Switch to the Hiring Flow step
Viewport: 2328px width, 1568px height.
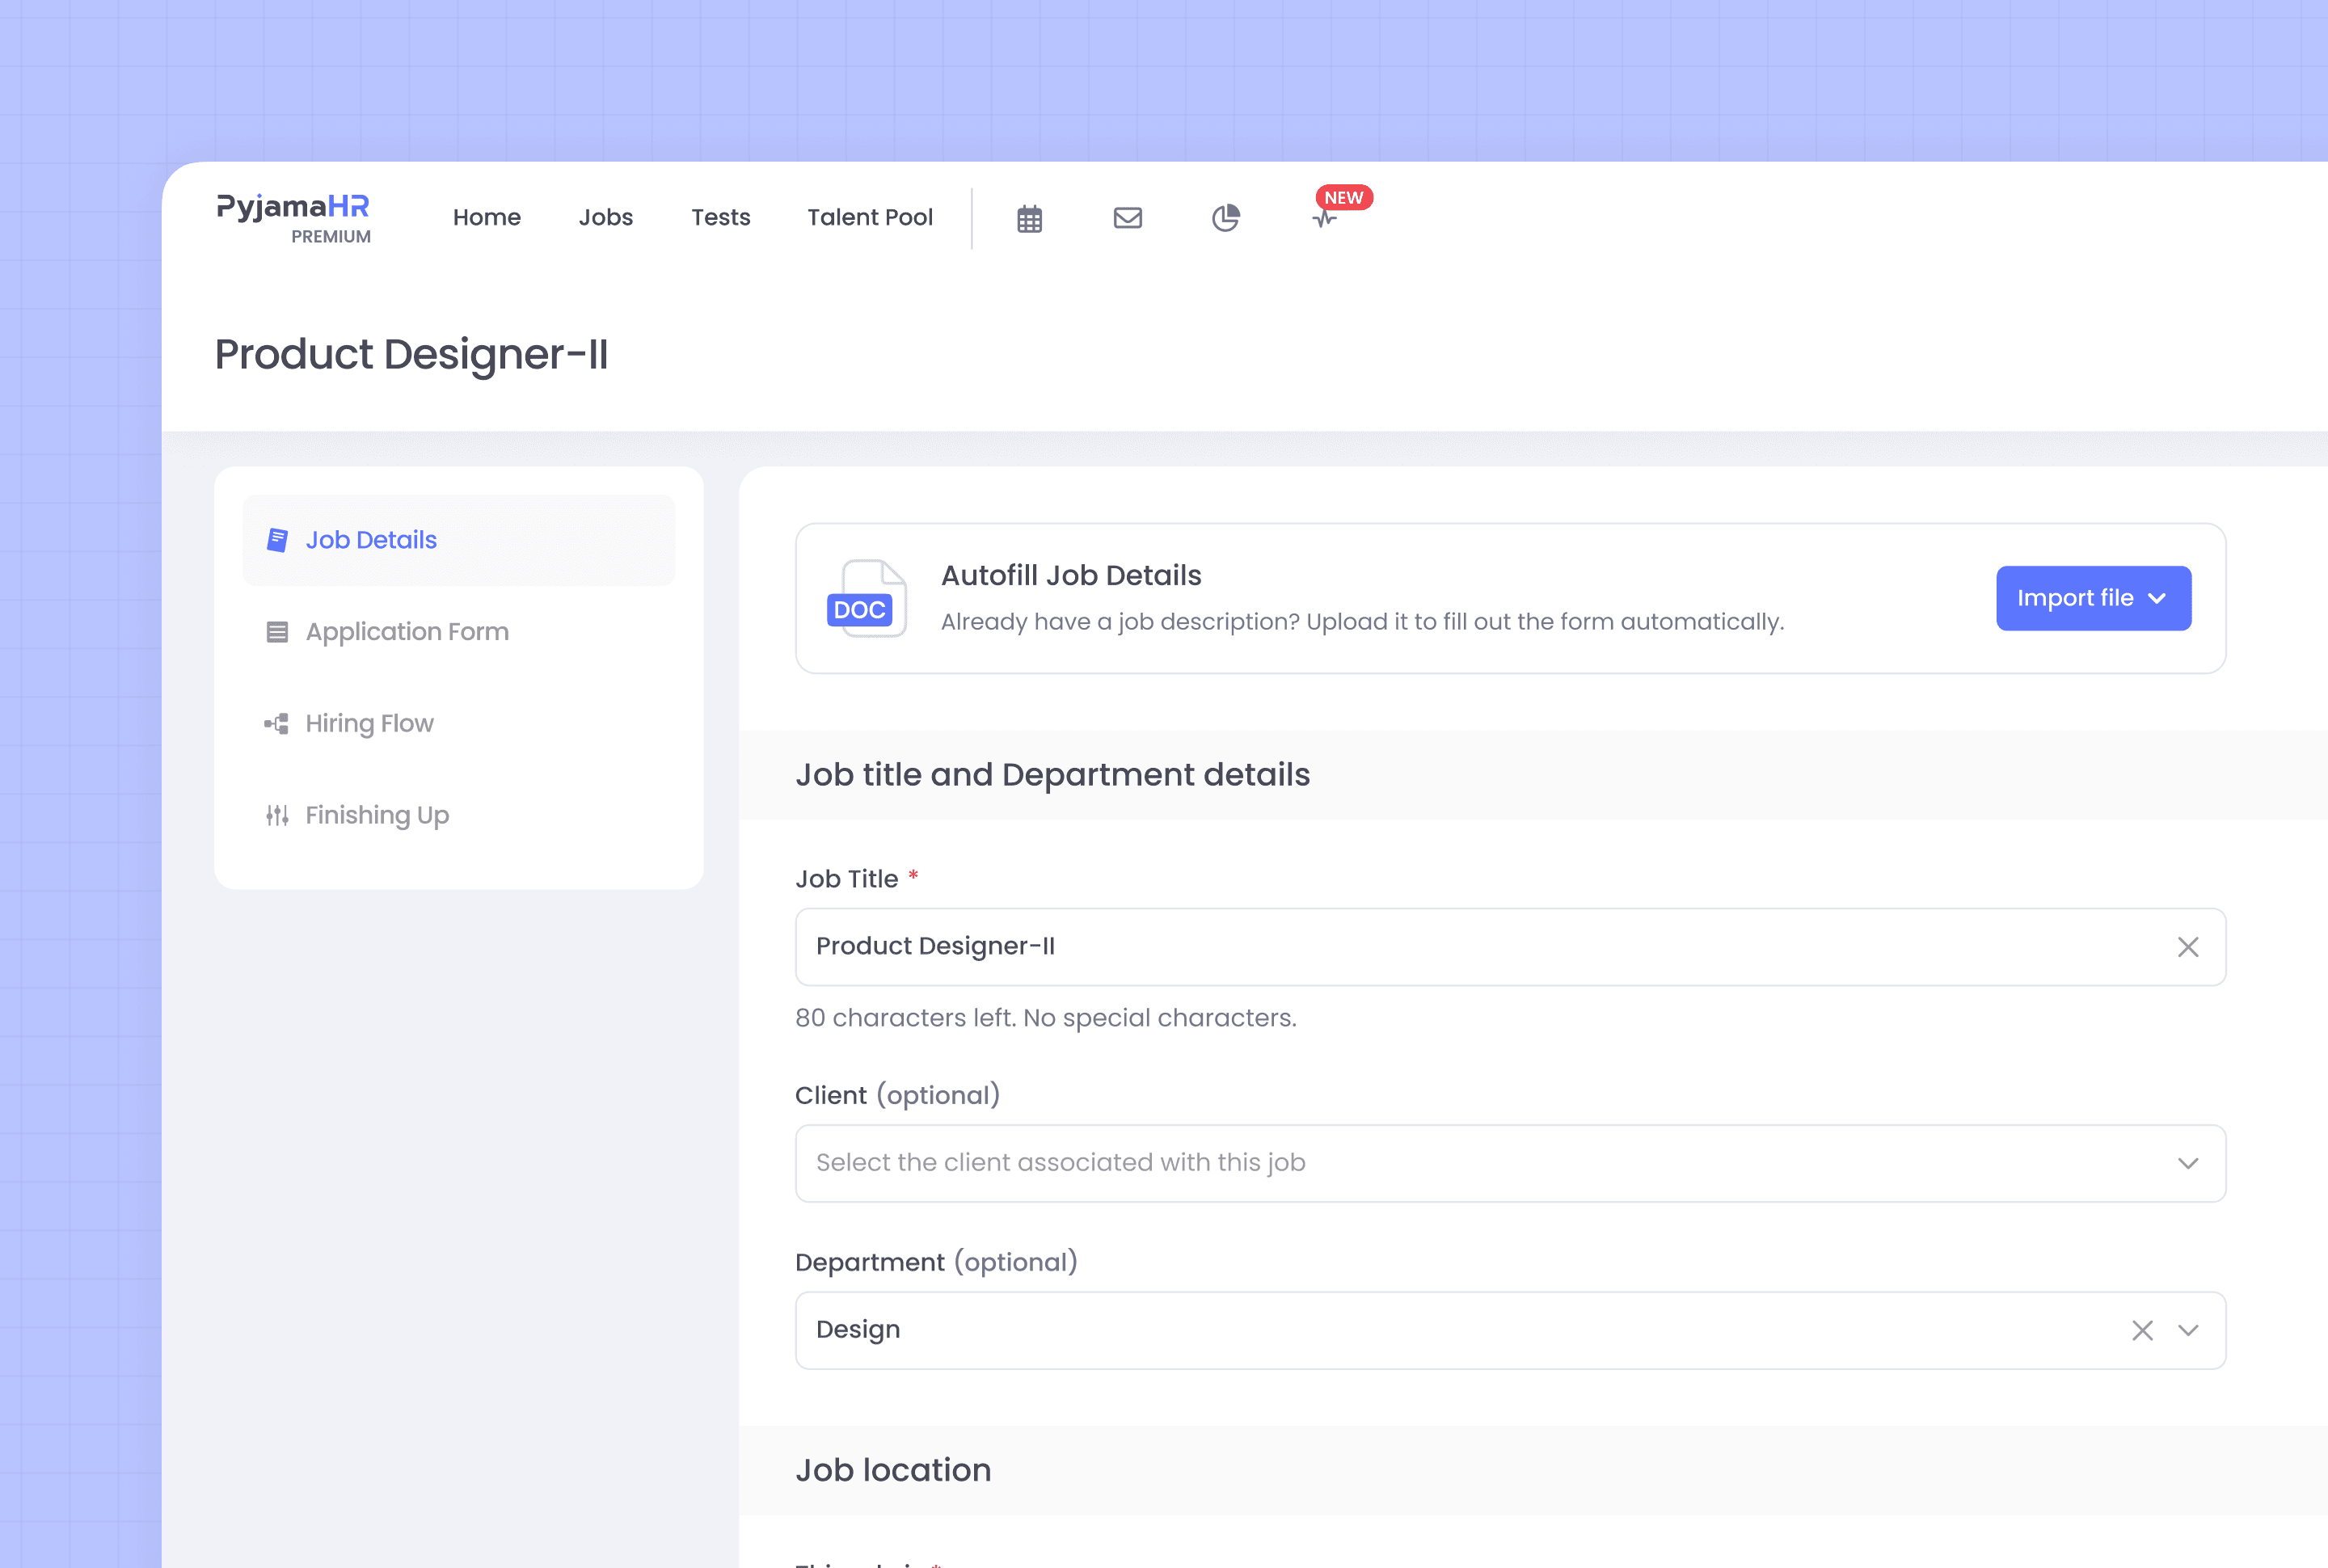click(x=459, y=723)
